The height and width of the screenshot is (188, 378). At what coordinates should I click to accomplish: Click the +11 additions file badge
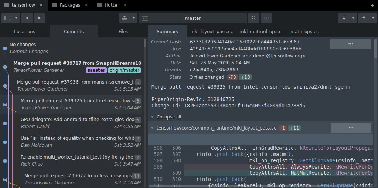pyautogui.click(x=294, y=128)
